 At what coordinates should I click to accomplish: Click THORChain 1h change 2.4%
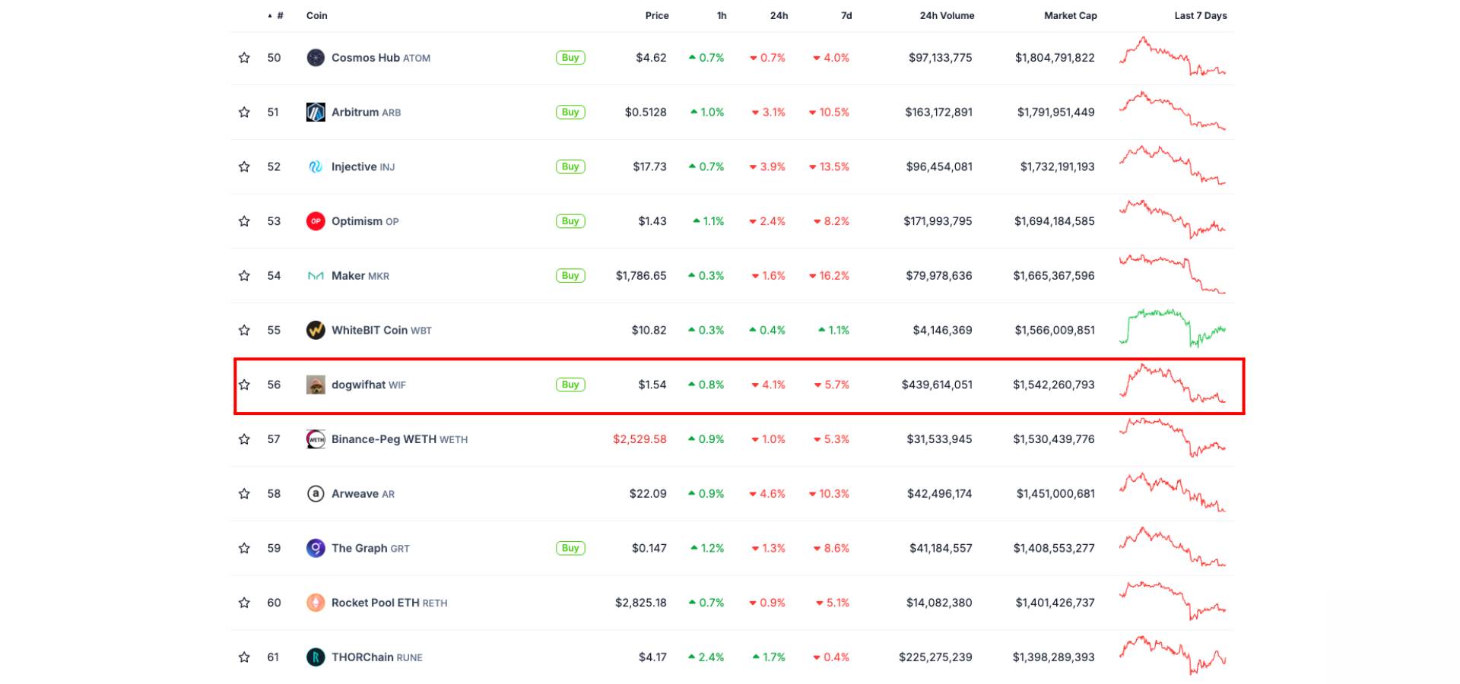(x=706, y=657)
